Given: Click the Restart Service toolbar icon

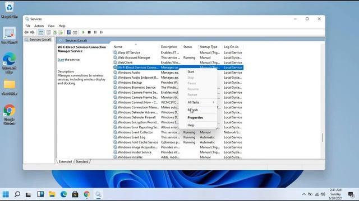Looking at the screenshot, I should point(101,32).
